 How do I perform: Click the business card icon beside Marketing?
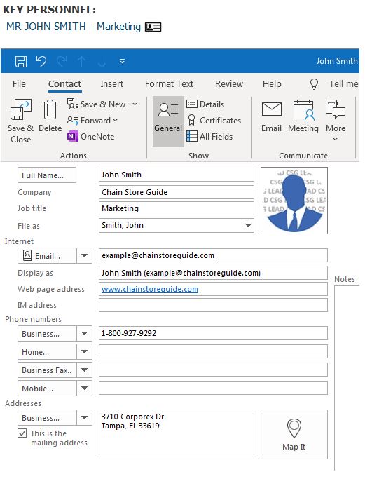click(153, 27)
